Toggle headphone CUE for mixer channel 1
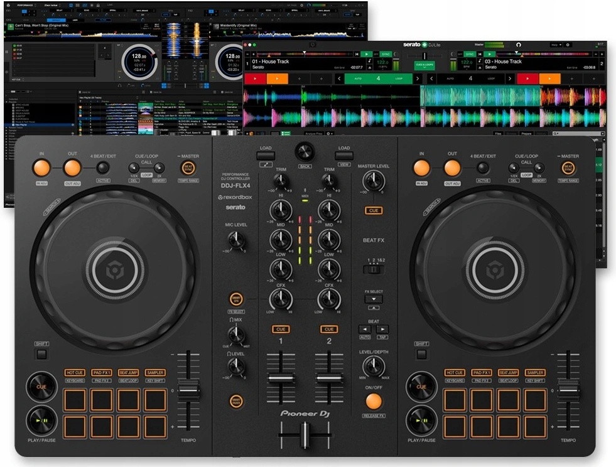Screen dimensions: 616x467 coord(281,329)
